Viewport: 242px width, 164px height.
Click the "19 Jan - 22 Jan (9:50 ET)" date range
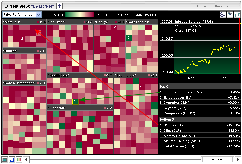(x=138, y=15)
